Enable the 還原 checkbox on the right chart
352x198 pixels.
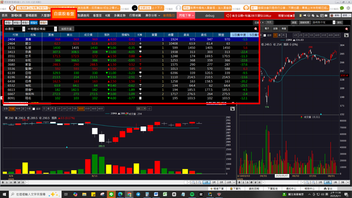click(x=265, y=35)
